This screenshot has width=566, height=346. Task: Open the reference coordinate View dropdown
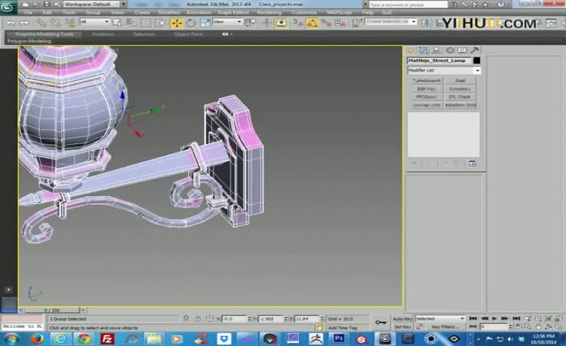point(227,22)
